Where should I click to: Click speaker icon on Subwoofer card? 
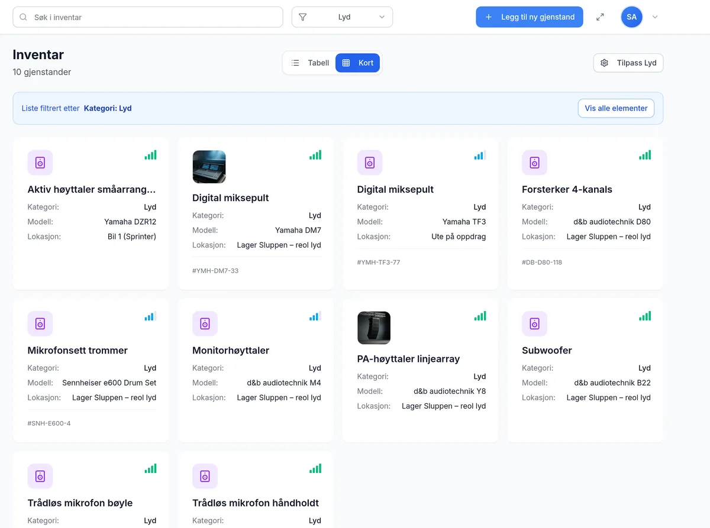click(x=534, y=323)
